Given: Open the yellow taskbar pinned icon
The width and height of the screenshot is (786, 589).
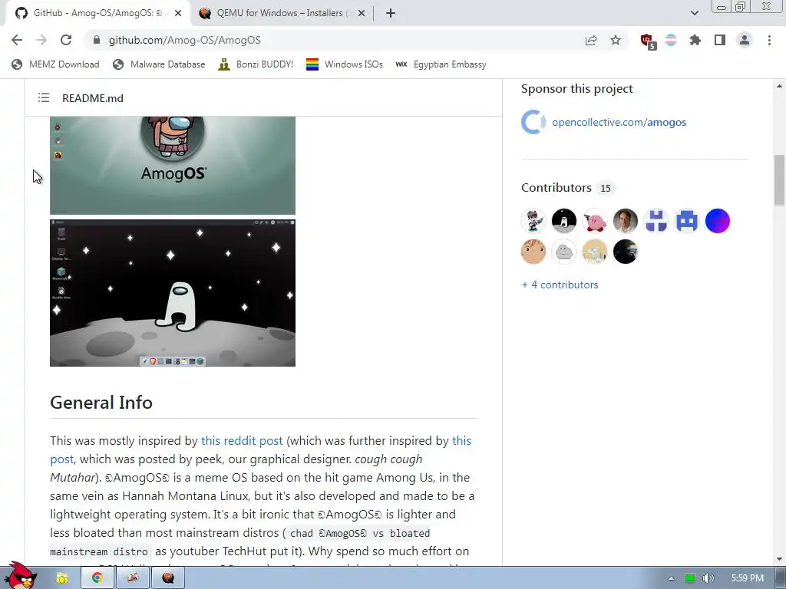Looking at the screenshot, I should coord(61,578).
